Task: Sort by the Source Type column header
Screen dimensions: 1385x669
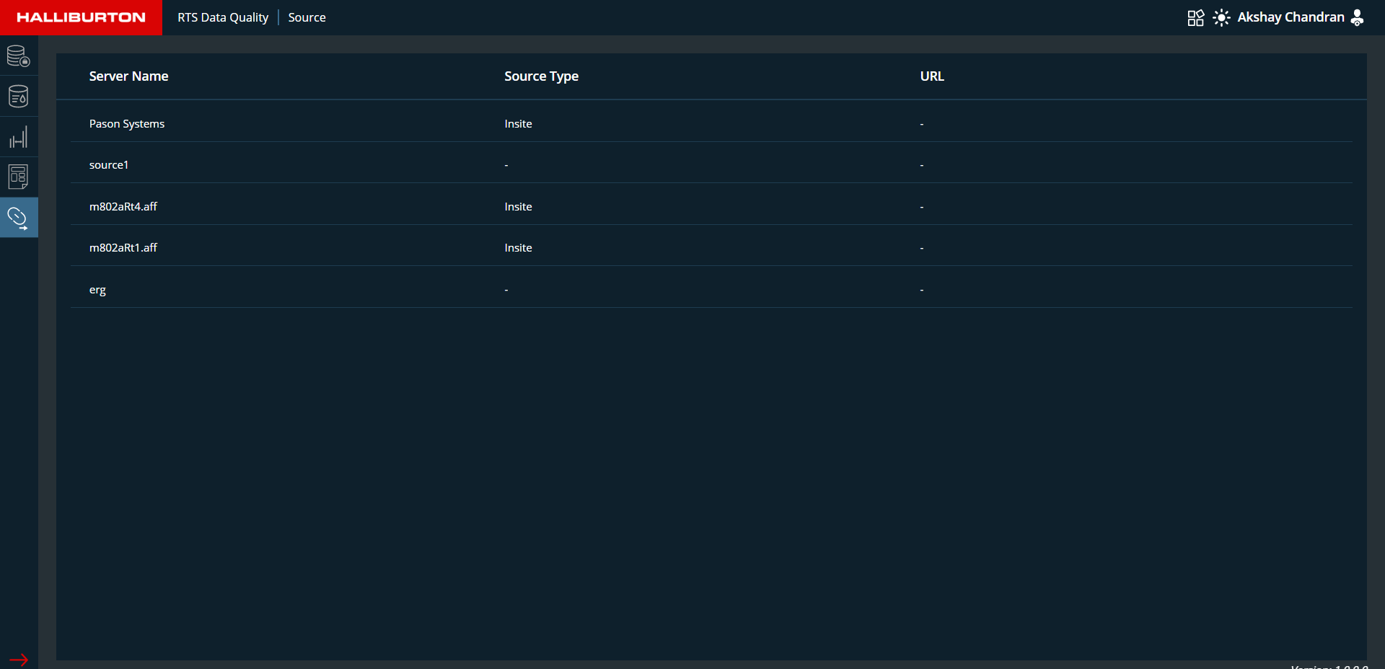Action: pos(541,76)
